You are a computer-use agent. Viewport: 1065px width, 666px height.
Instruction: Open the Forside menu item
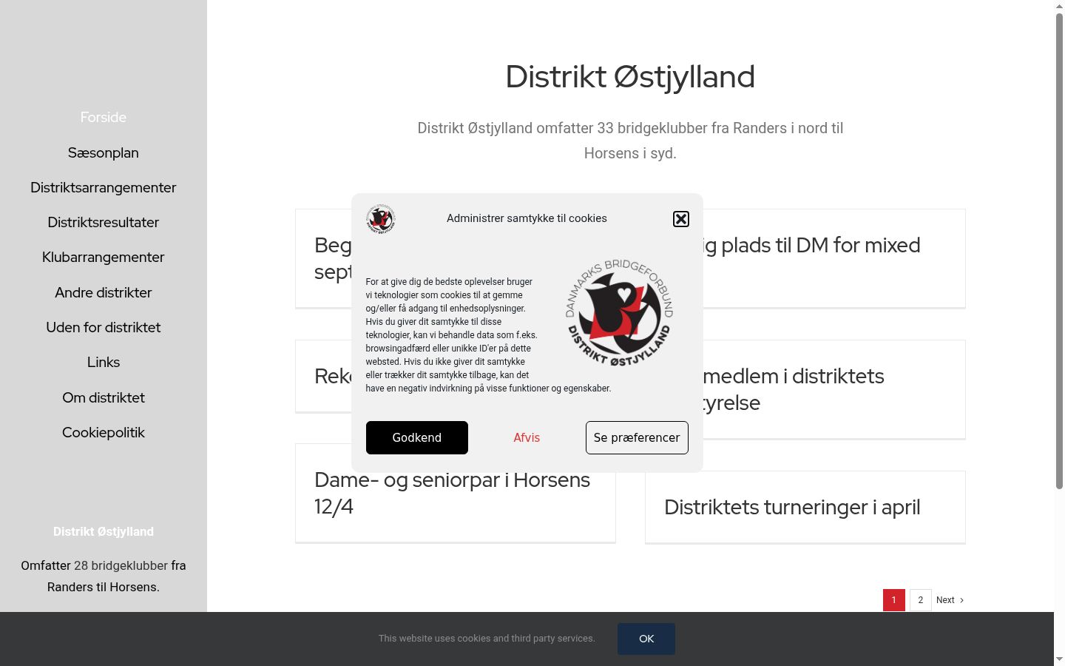point(104,118)
